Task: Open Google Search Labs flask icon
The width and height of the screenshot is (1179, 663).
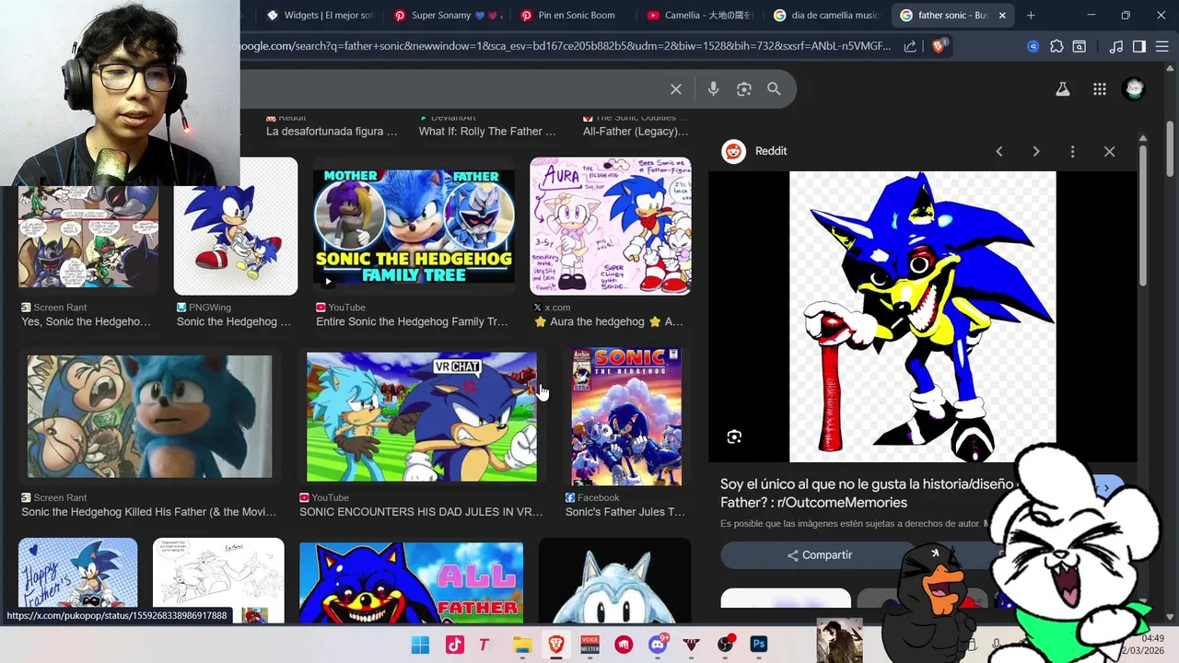Action: tap(1062, 89)
